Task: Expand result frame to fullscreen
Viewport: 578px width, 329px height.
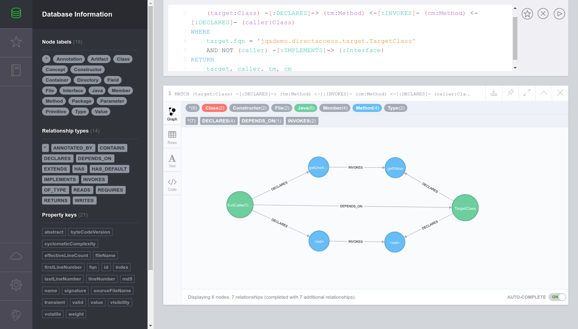Action: pyautogui.click(x=527, y=93)
